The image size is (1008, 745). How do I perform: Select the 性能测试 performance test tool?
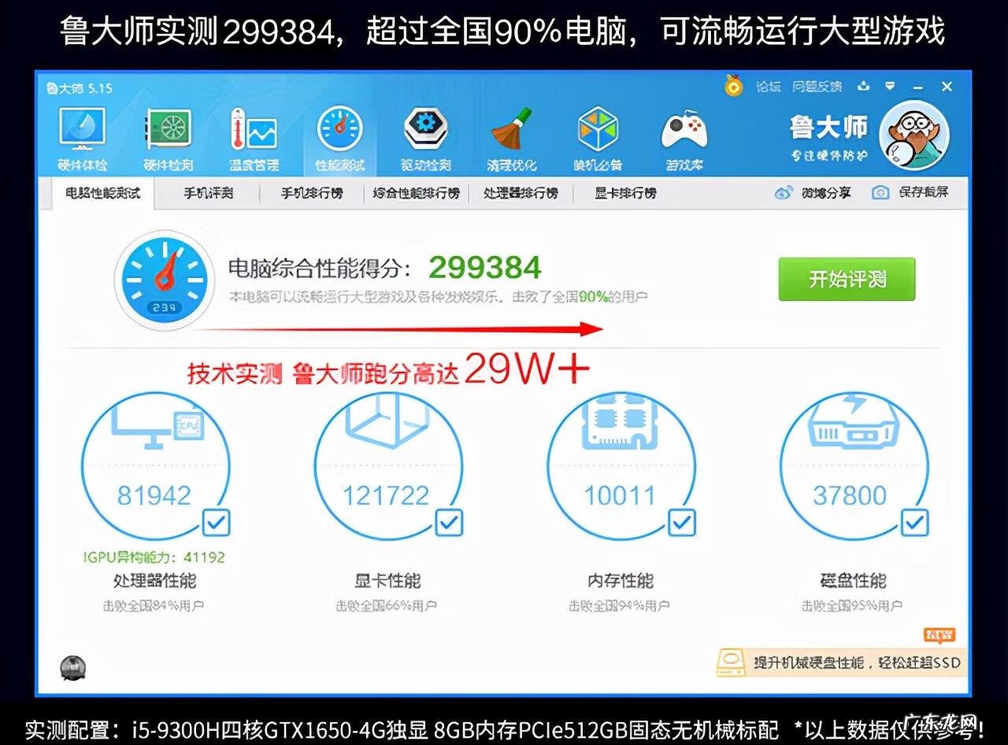(x=339, y=139)
